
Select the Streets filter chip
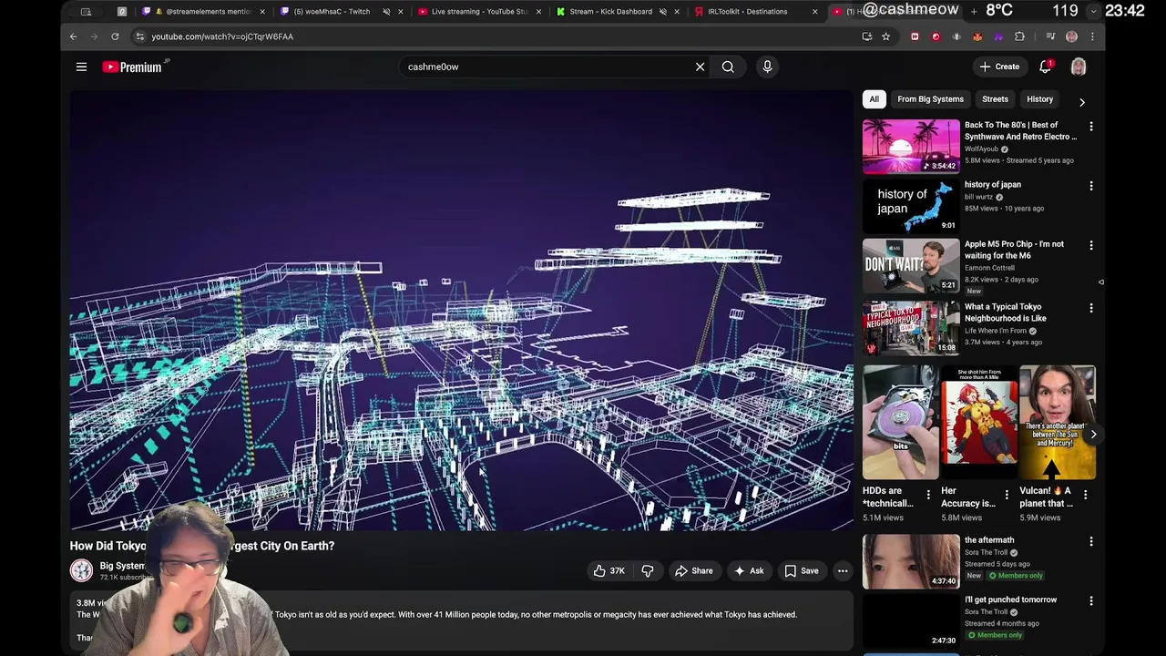[995, 99]
